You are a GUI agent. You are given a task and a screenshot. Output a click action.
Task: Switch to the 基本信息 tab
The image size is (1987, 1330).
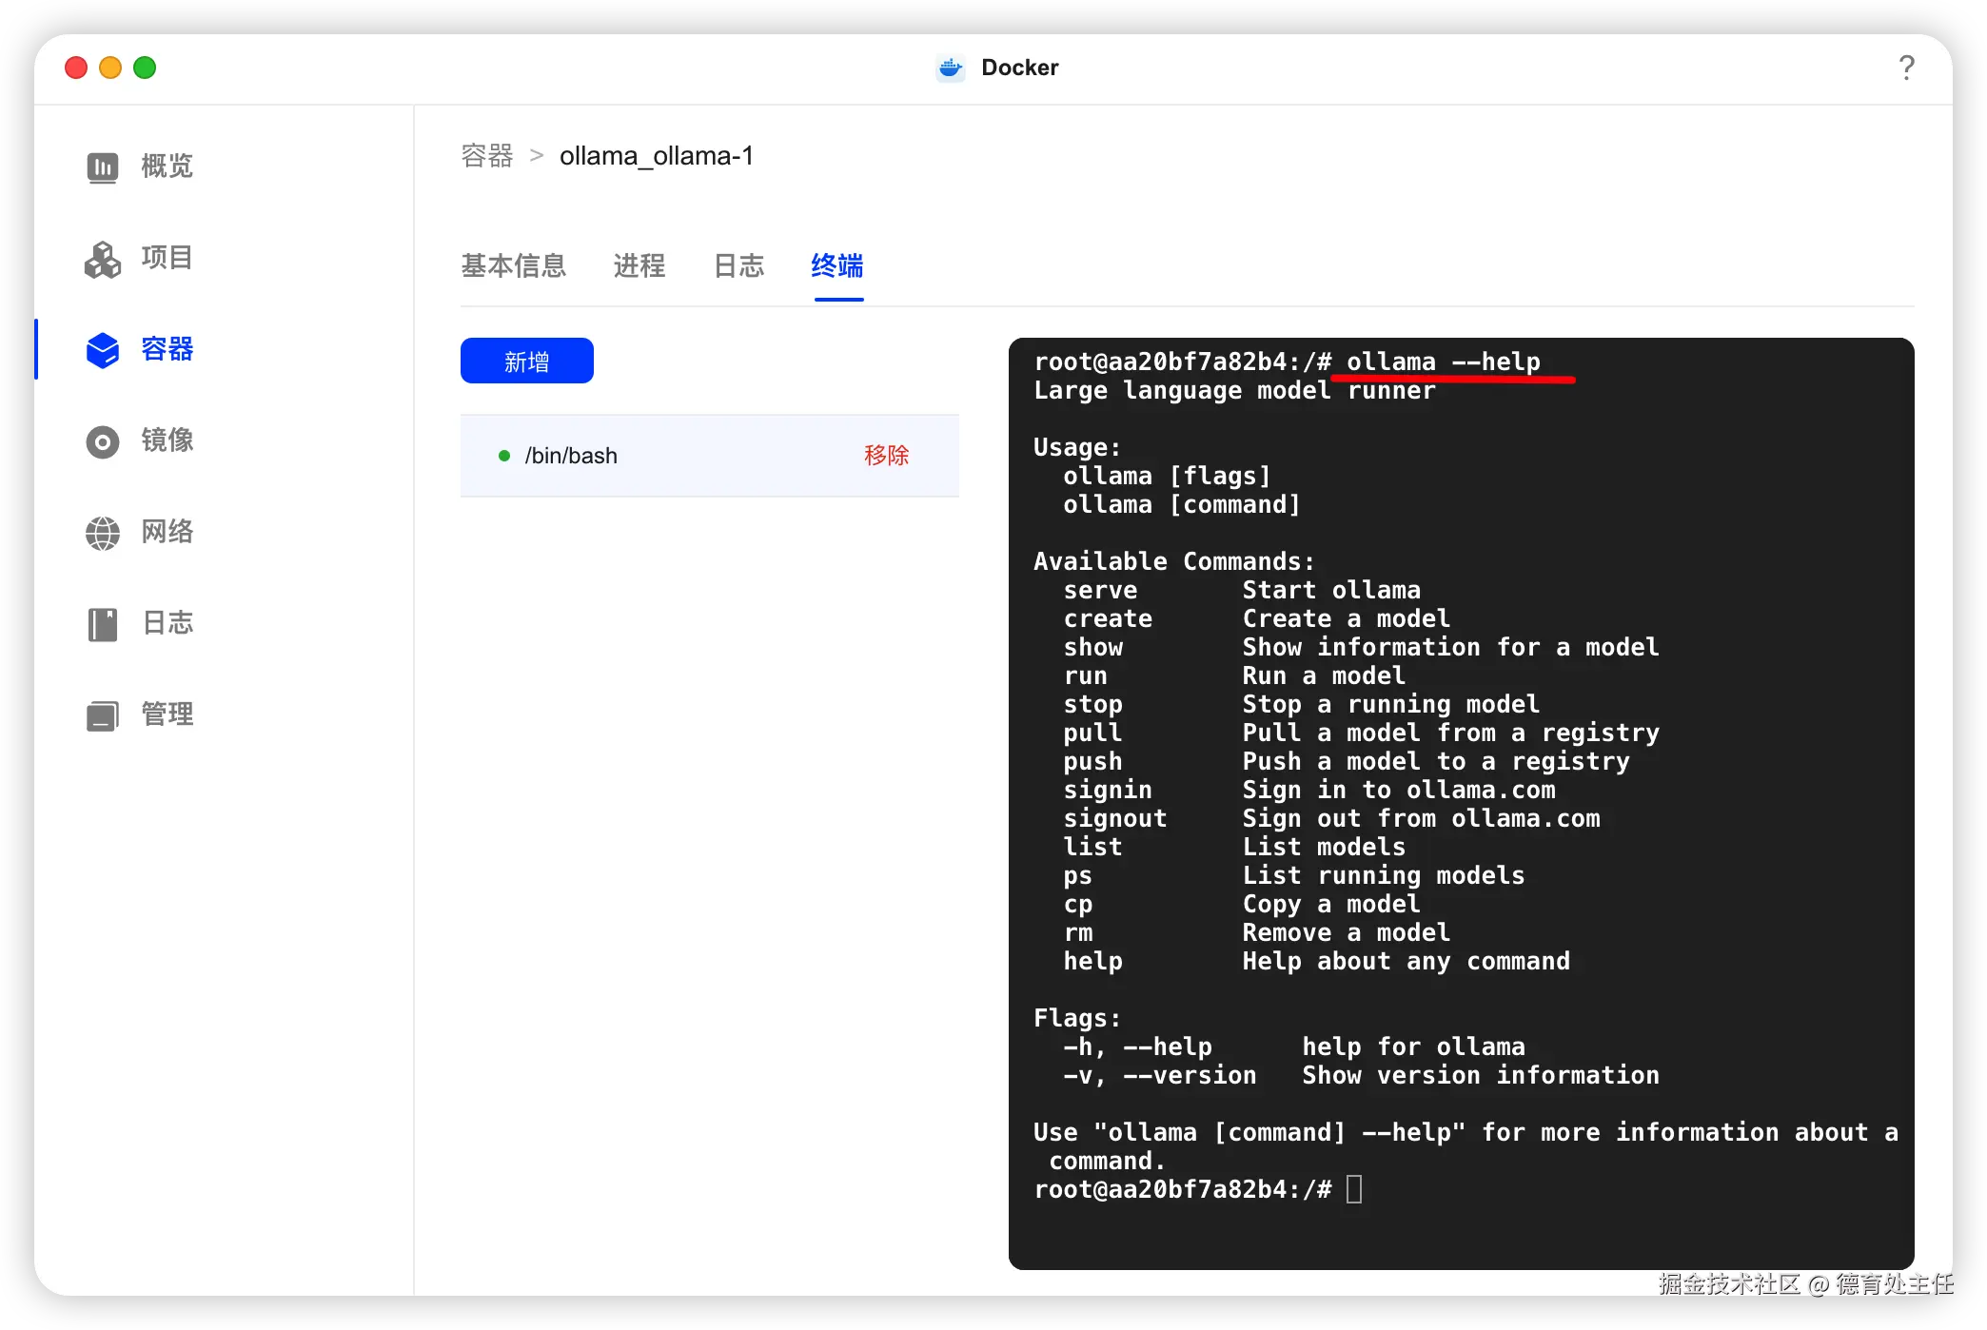pyautogui.click(x=514, y=265)
